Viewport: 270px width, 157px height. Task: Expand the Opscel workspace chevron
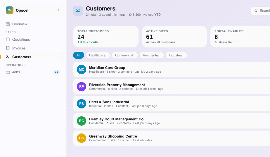[x=58, y=10]
